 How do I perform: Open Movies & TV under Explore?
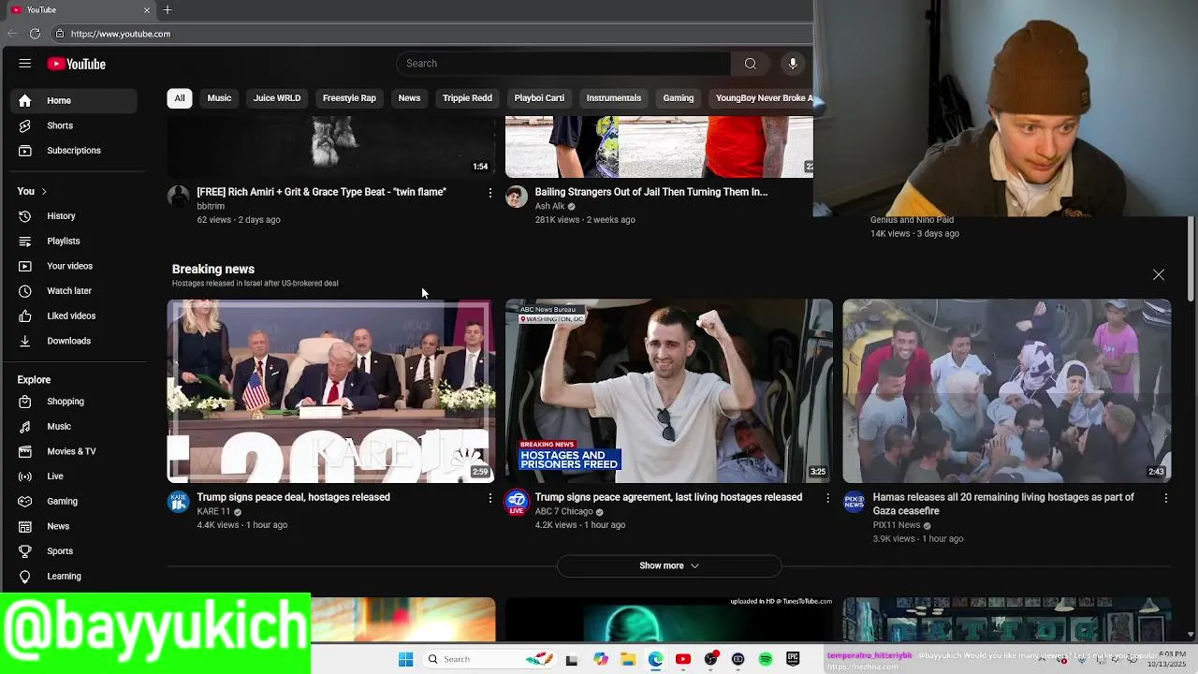[76, 451]
